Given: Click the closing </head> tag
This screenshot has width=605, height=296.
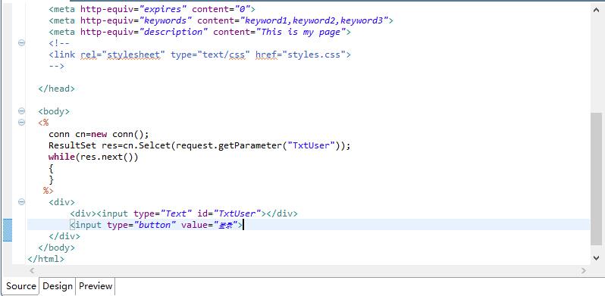Looking at the screenshot, I should pos(57,89).
